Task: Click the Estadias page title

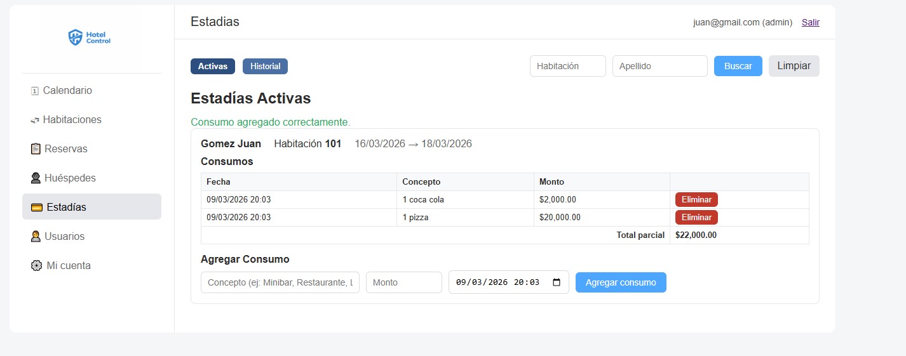Action: coord(215,22)
